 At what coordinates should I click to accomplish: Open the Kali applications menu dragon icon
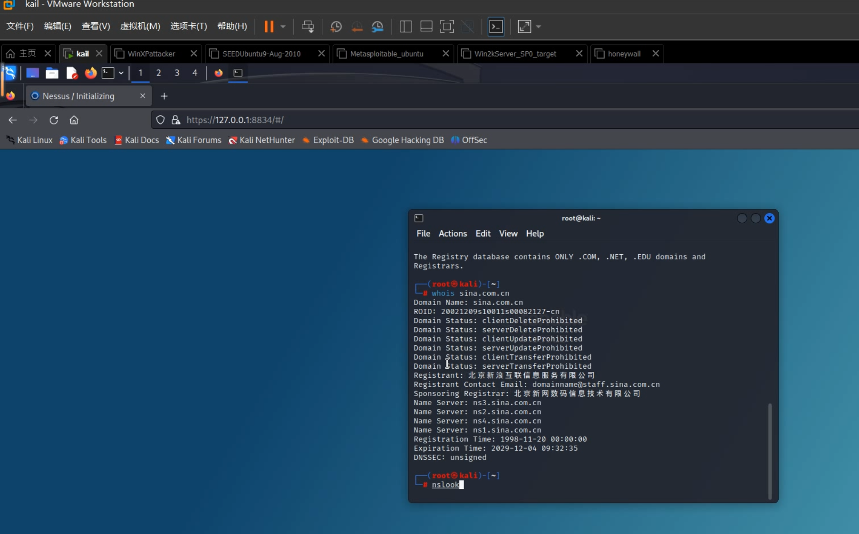(10, 73)
